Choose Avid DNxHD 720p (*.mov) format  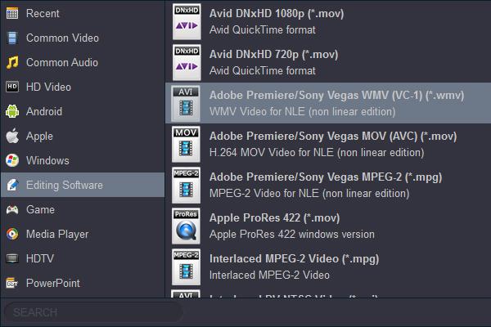(x=328, y=62)
